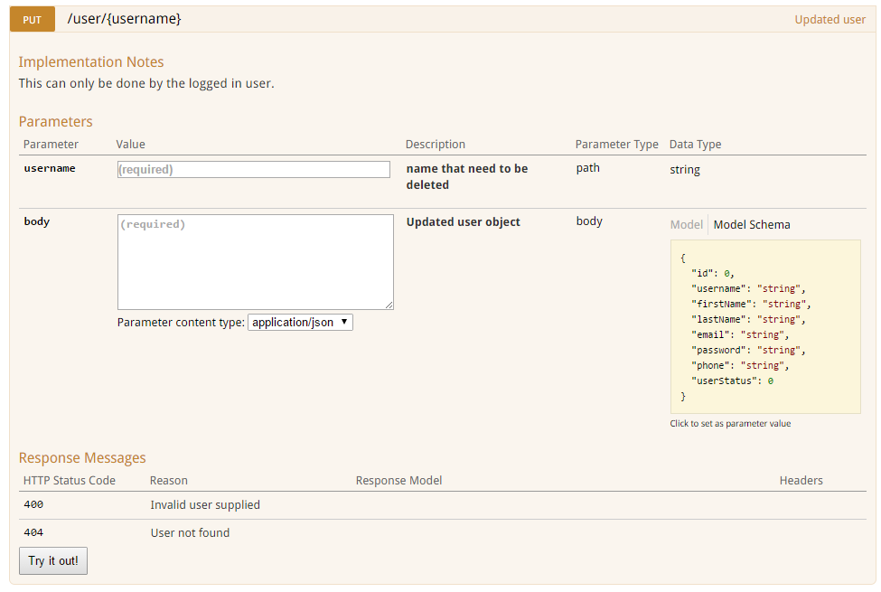This screenshot has width=881, height=592.
Task: Click the Data Type column header
Action: pos(695,144)
